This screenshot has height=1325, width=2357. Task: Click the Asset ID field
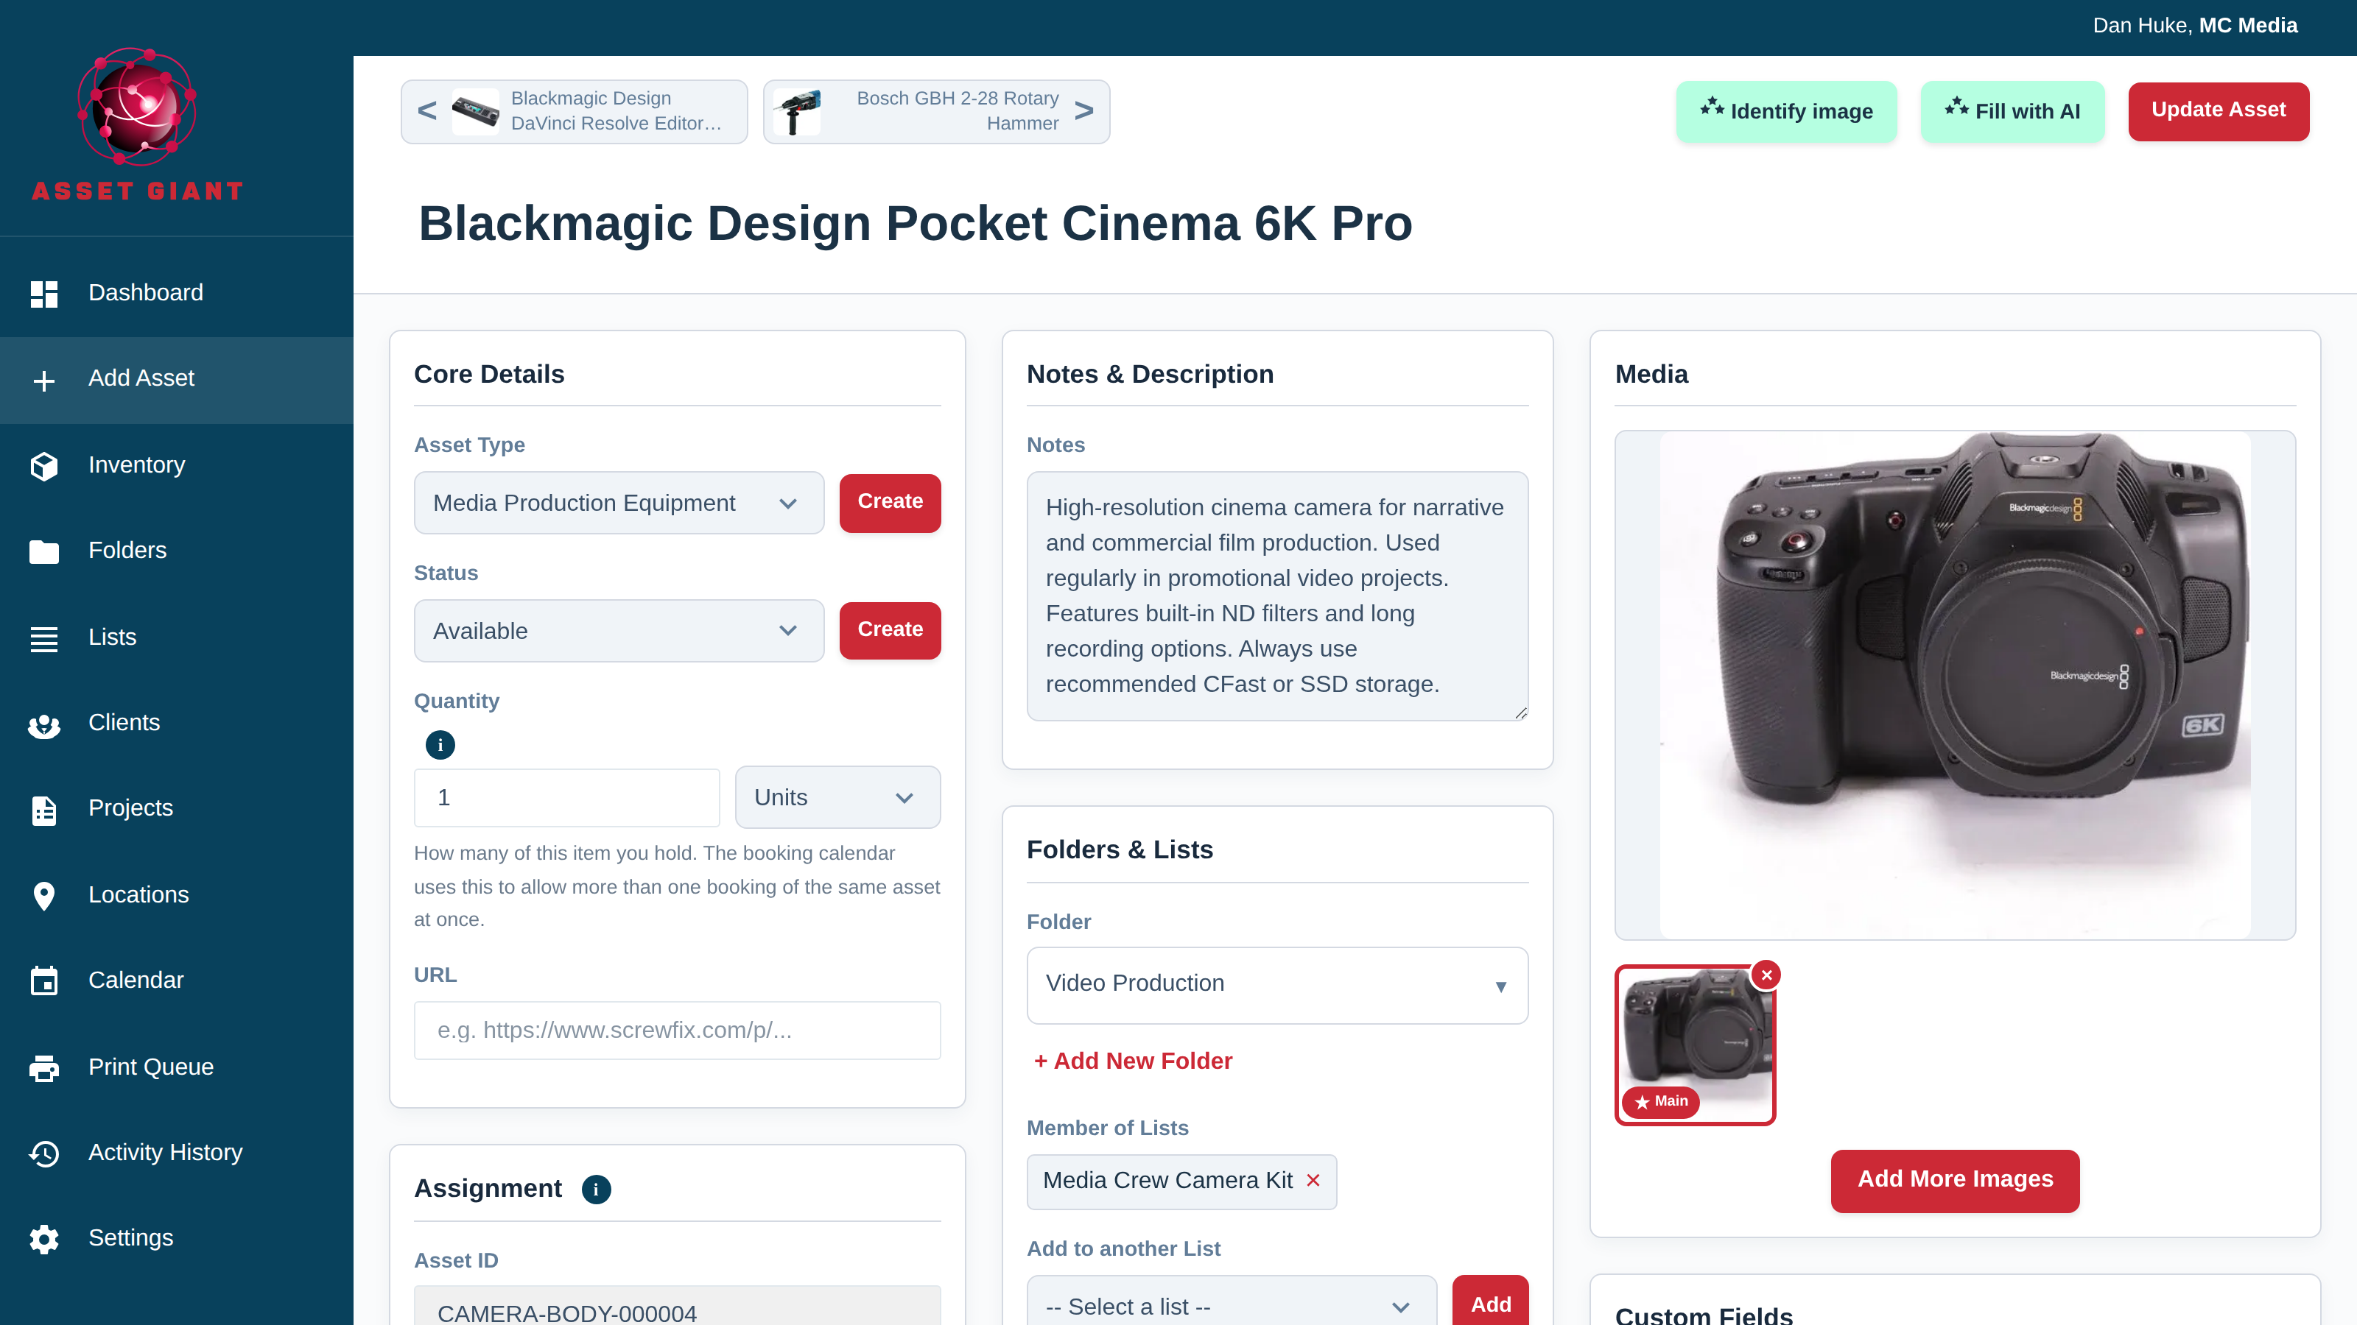[x=677, y=1307]
